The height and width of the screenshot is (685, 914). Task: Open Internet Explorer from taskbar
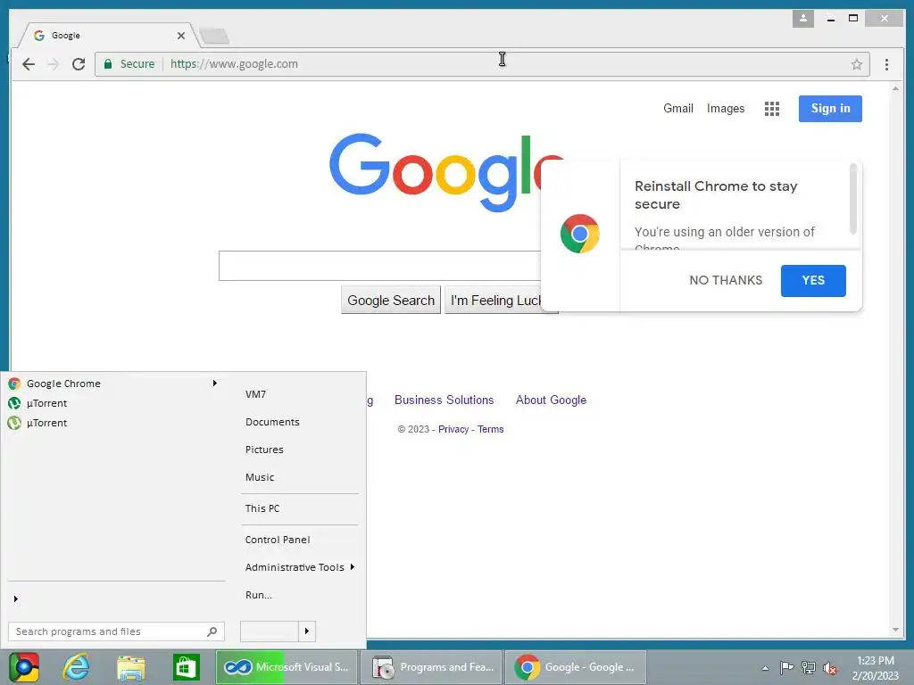pyautogui.click(x=77, y=667)
